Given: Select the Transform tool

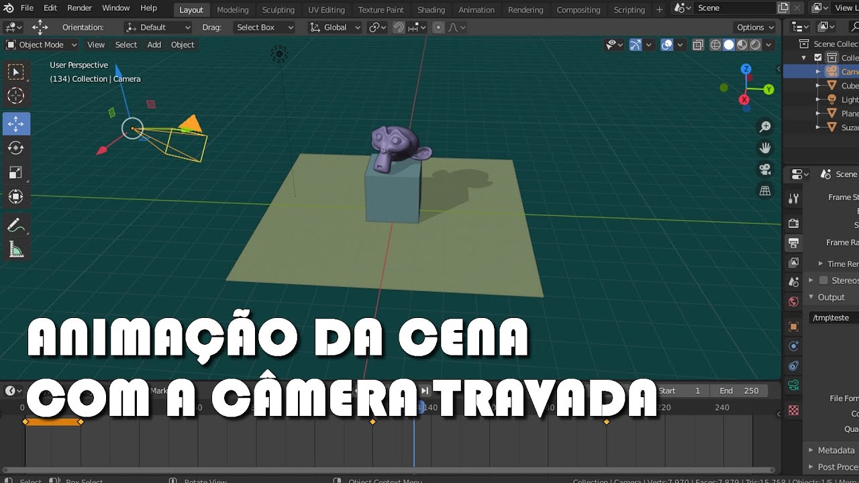Looking at the screenshot, I should [x=16, y=197].
